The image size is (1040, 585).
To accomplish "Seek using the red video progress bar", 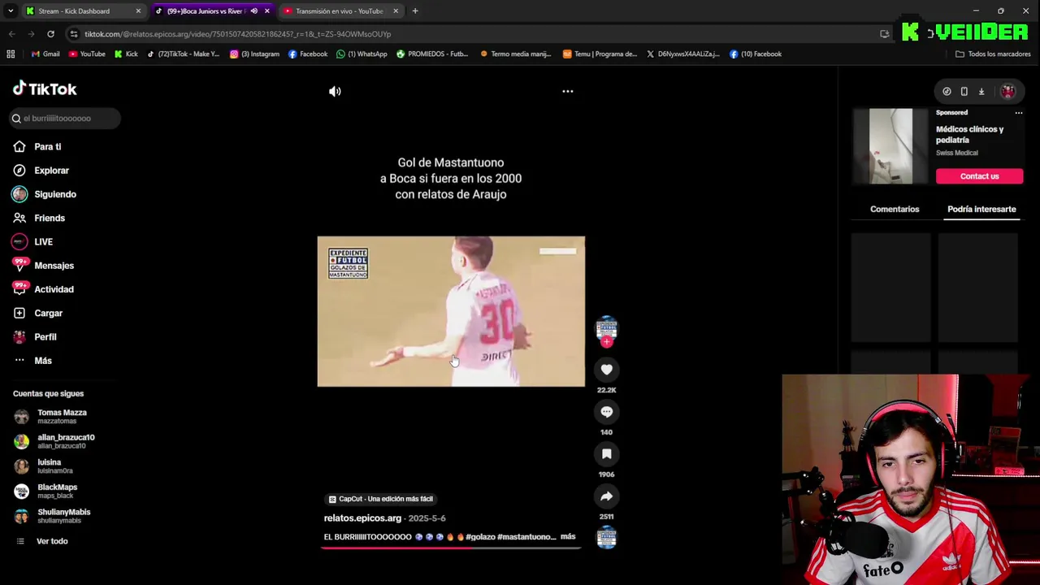I will (x=451, y=548).
